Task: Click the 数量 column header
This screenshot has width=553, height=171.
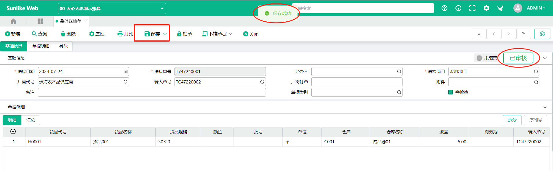Action: [x=444, y=132]
